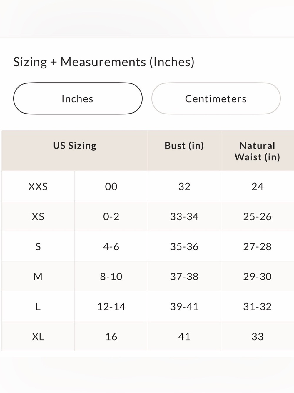This screenshot has width=294, height=393.
Task: Click the 27-28 waist measurement cell
Action: [x=257, y=246]
